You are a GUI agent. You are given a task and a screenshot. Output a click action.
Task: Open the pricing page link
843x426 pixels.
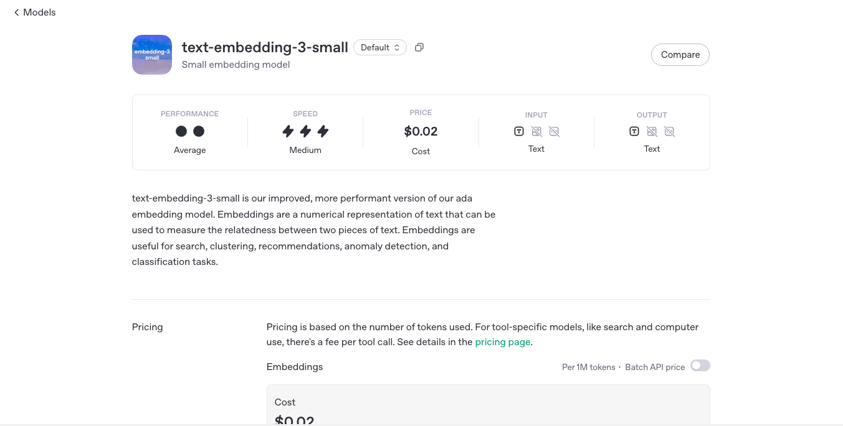click(502, 342)
